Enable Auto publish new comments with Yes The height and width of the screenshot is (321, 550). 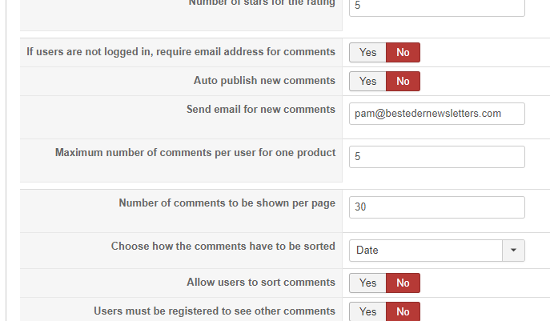[x=367, y=82]
